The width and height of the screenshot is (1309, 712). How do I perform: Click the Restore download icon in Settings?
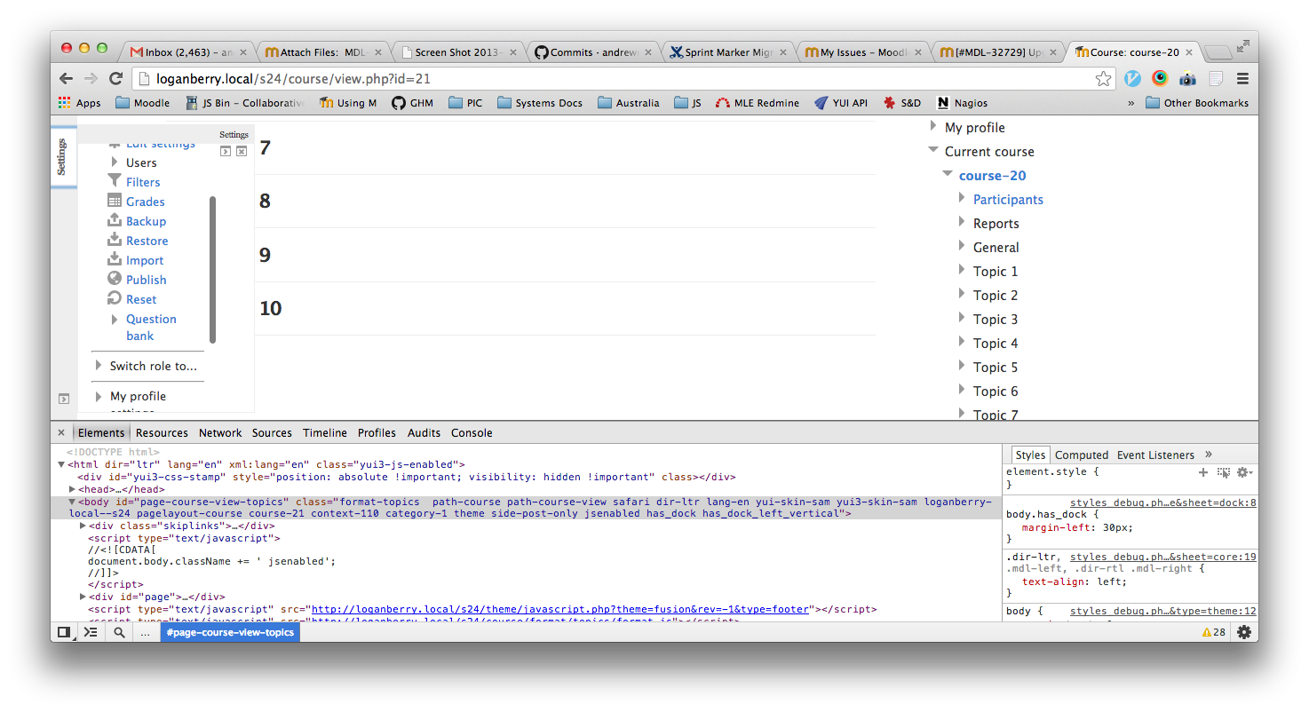[x=115, y=240]
